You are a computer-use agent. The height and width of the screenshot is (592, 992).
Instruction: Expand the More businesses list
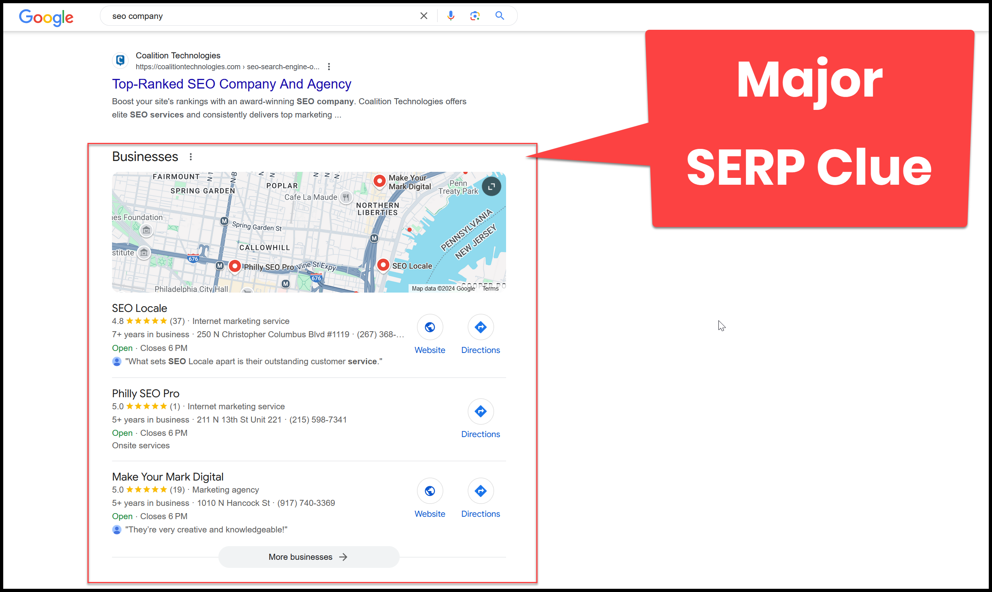tap(309, 557)
